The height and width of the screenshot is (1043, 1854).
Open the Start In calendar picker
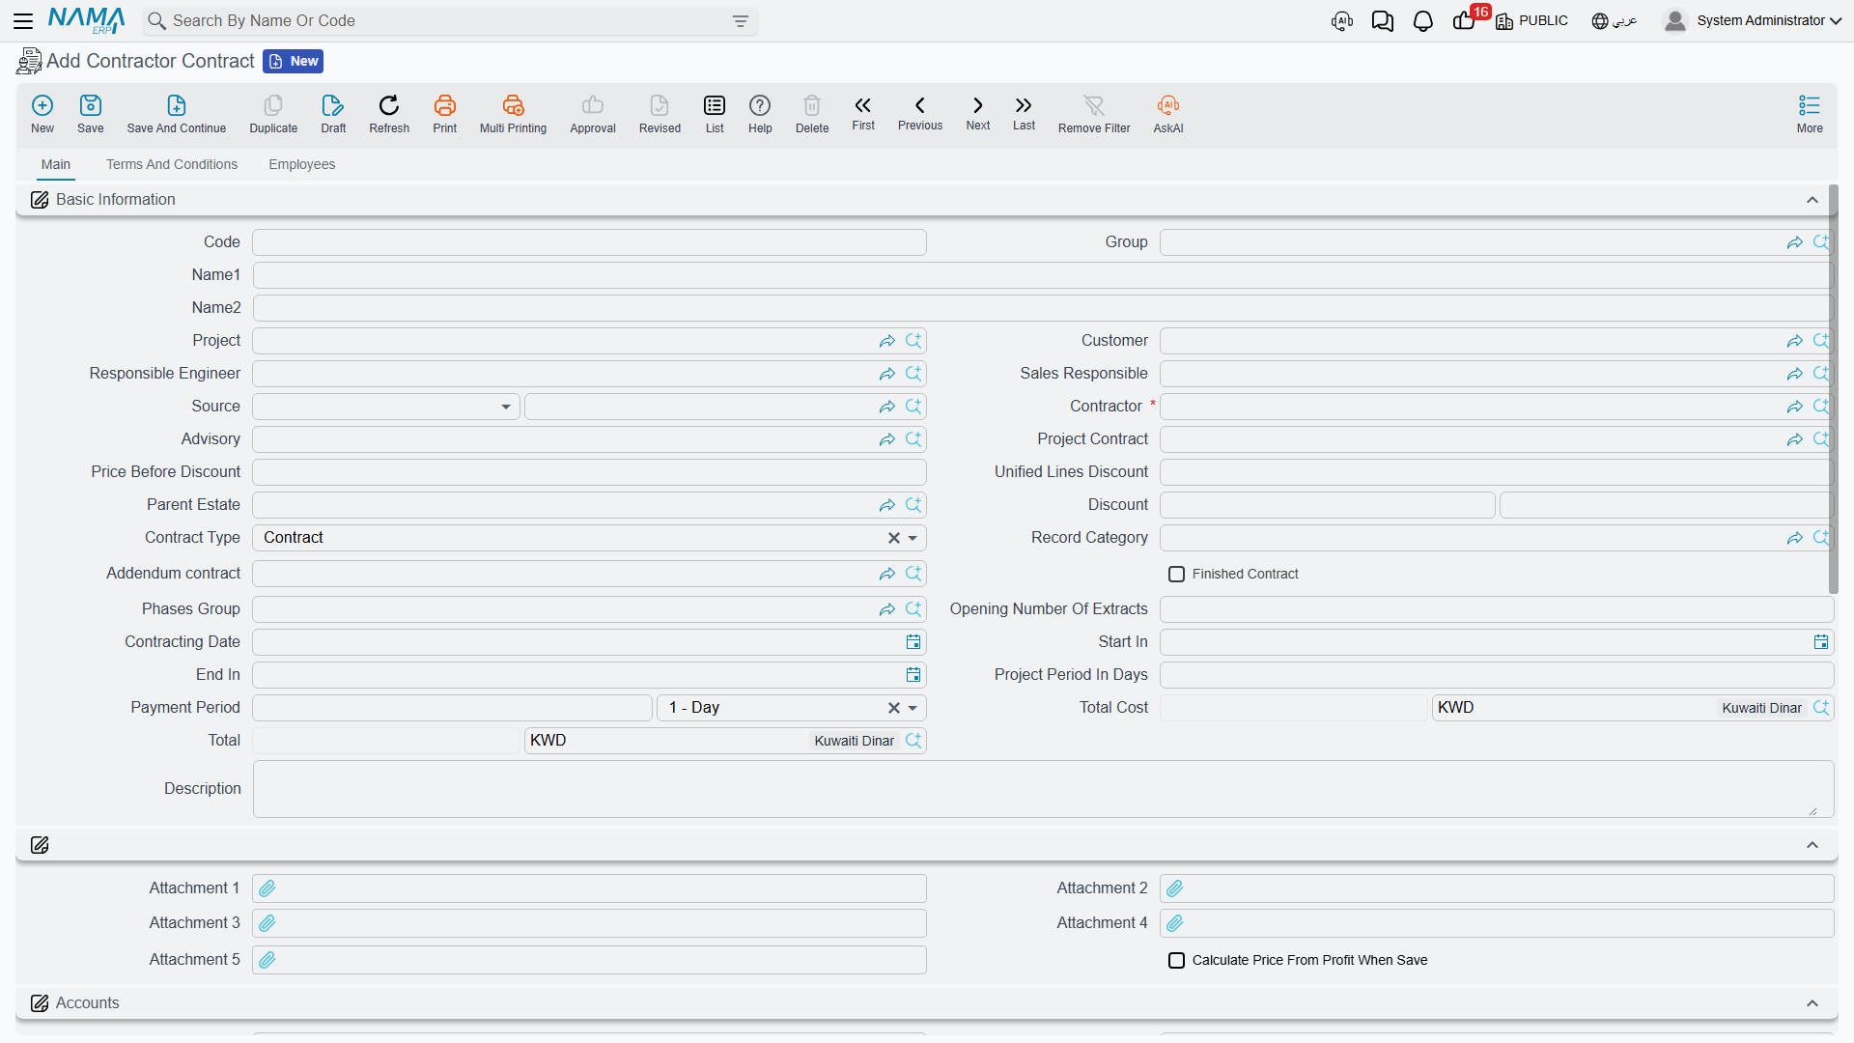(1821, 642)
